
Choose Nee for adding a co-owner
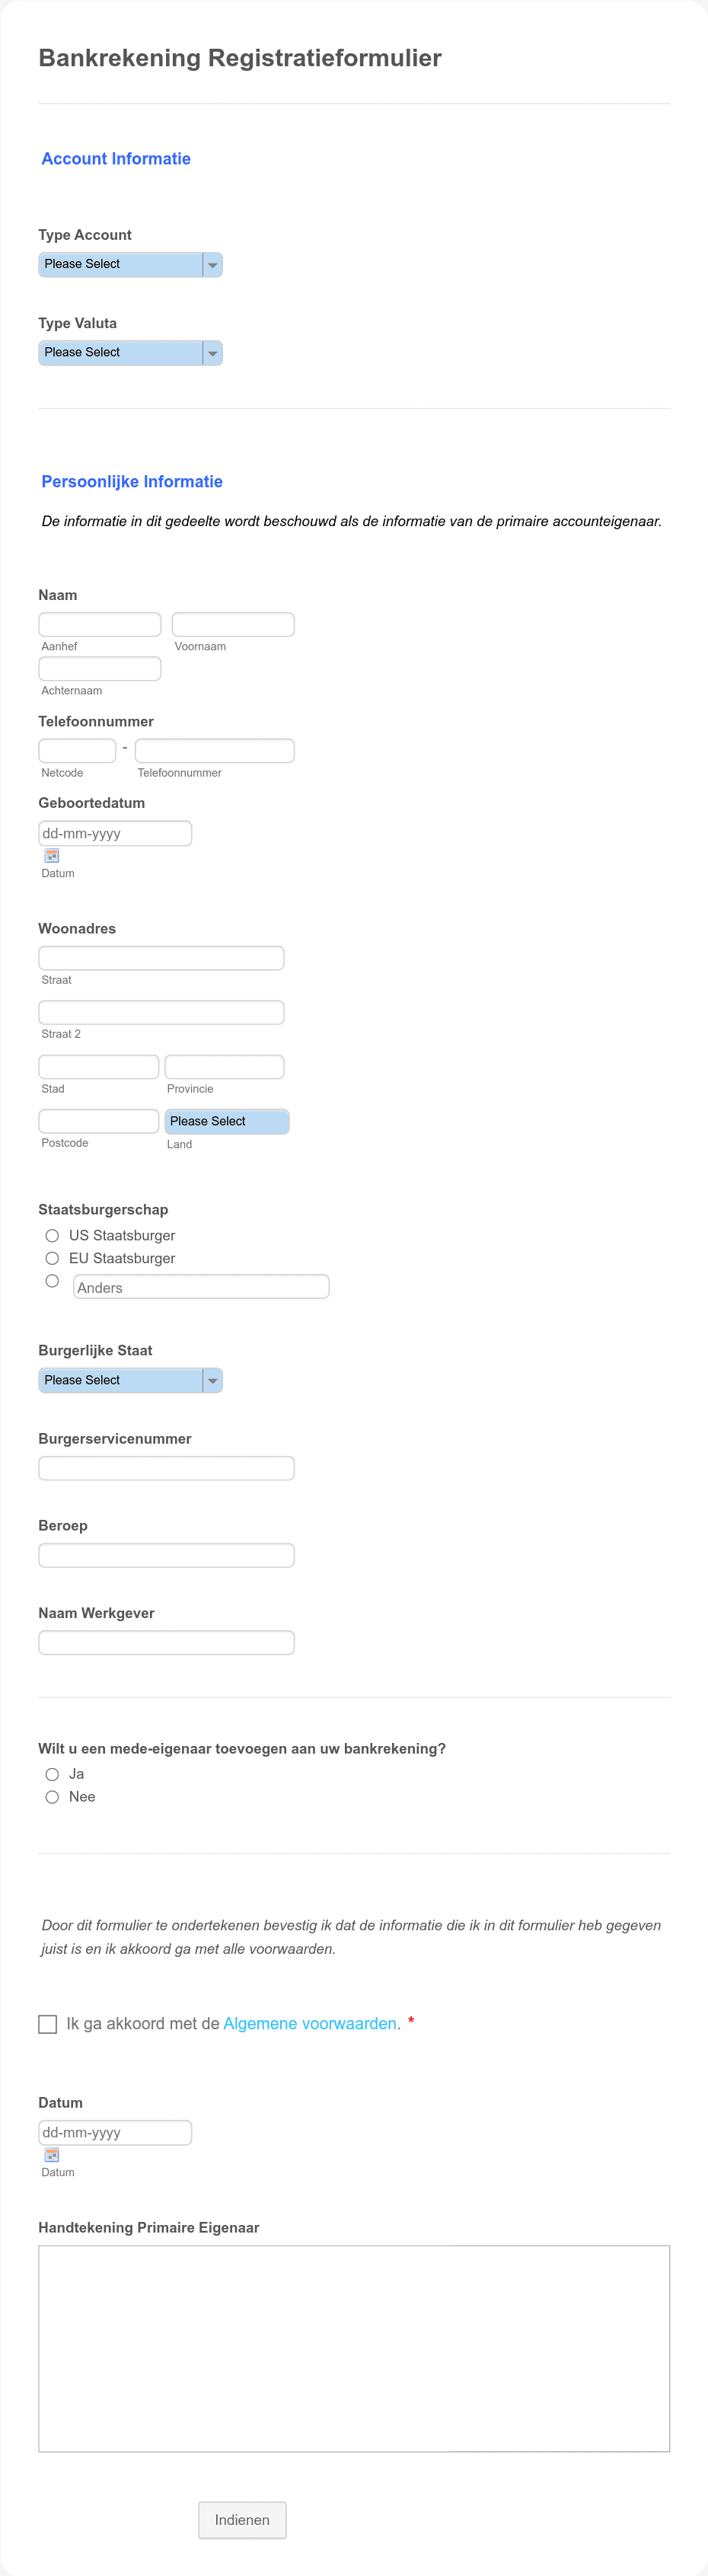click(x=52, y=1796)
